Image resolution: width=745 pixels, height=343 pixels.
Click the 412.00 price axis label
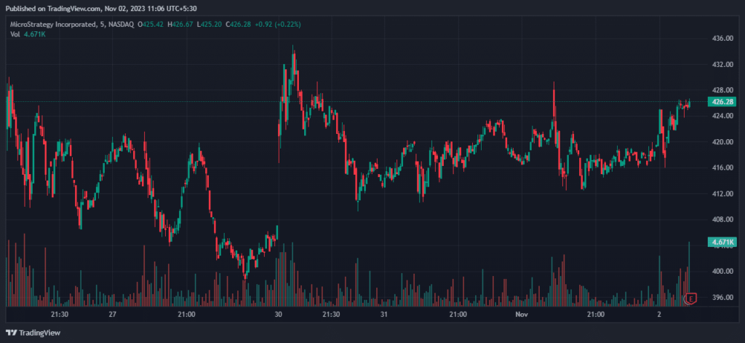(x=722, y=194)
